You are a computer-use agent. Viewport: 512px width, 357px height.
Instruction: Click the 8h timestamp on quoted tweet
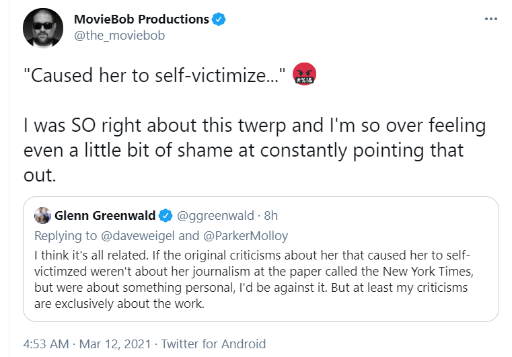tap(270, 215)
